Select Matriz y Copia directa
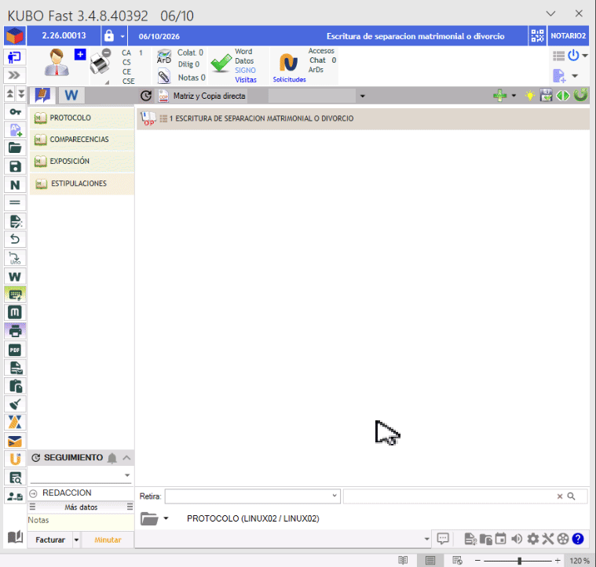The image size is (596, 567). [209, 96]
